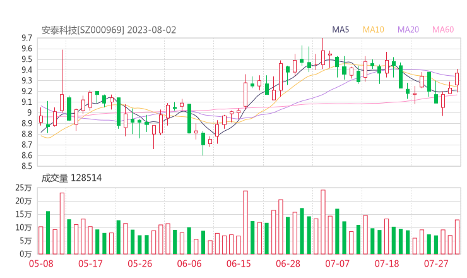Click the MA60 legend label
Screen dimensions: 467x278
click(x=443, y=30)
